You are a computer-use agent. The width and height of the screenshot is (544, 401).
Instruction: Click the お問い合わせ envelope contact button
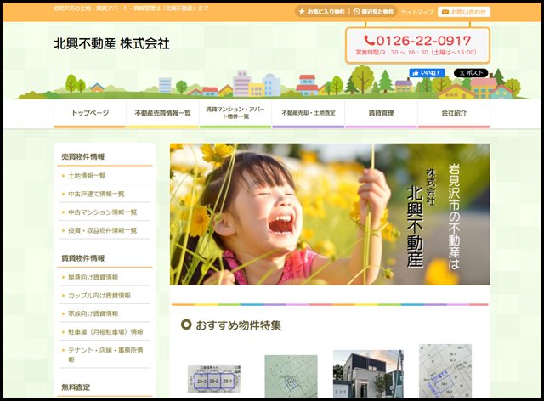pos(464,12)
